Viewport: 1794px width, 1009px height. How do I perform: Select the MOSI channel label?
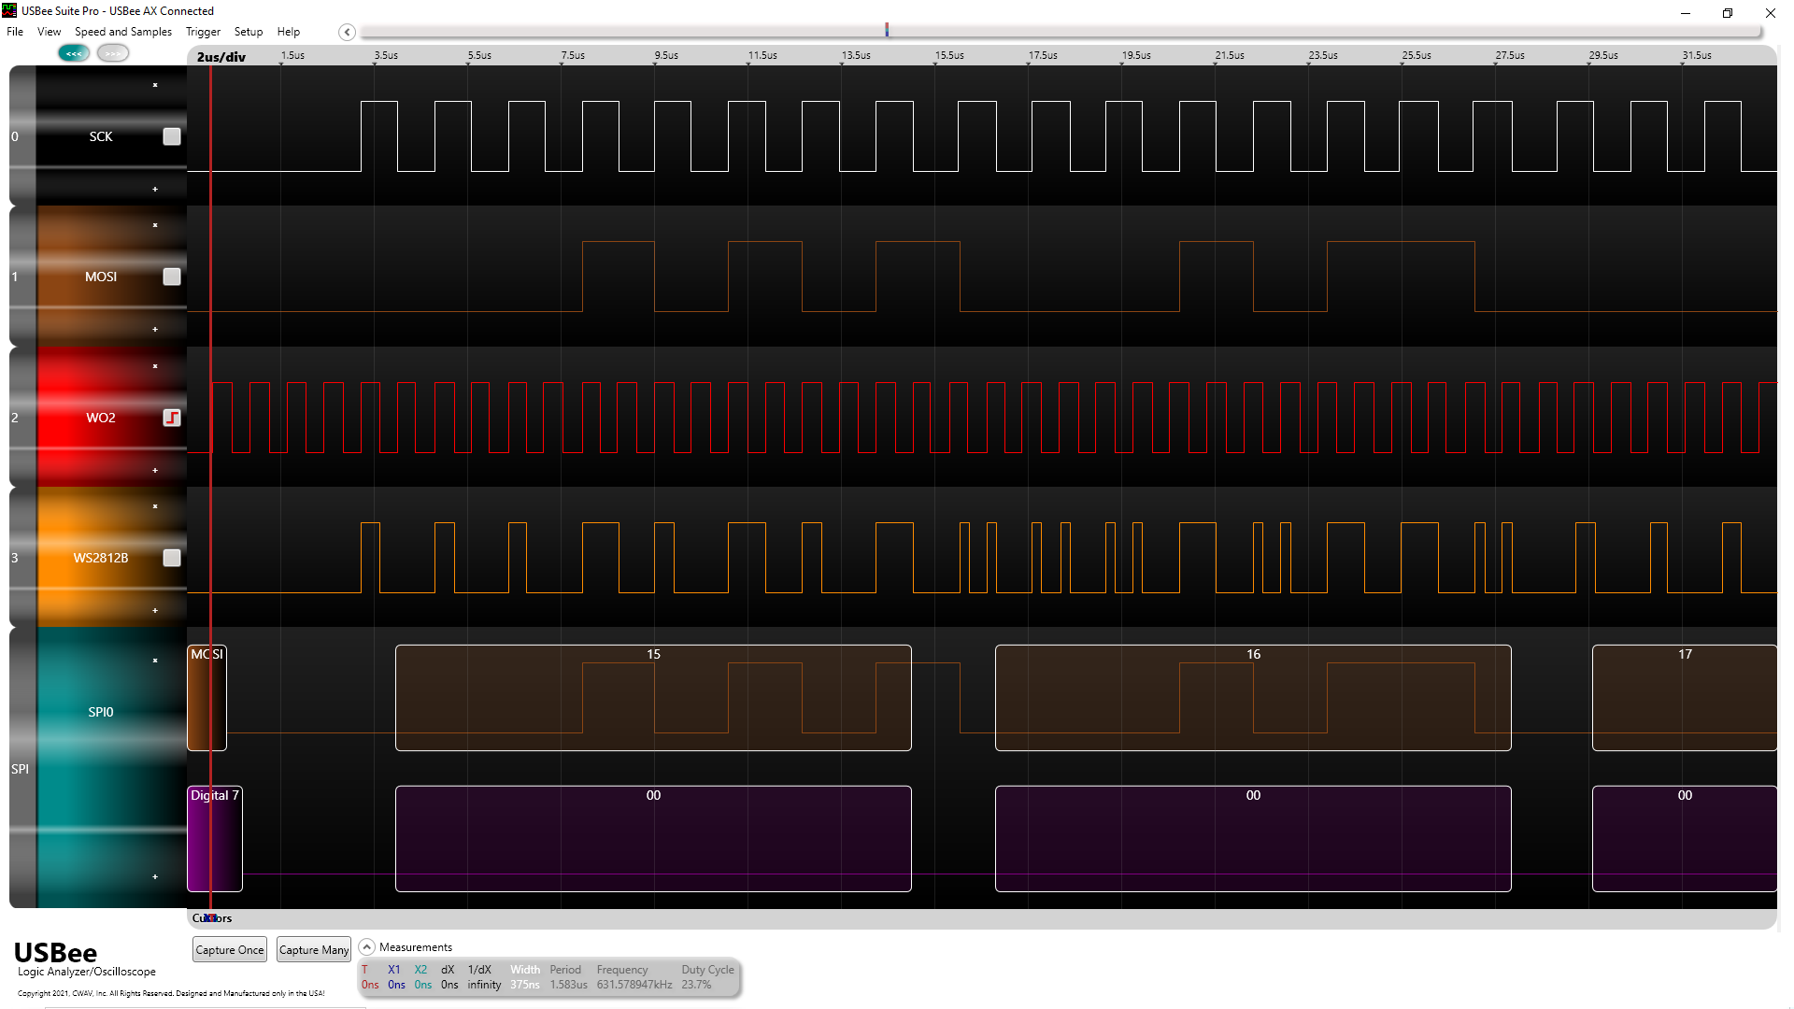(101, 277)
